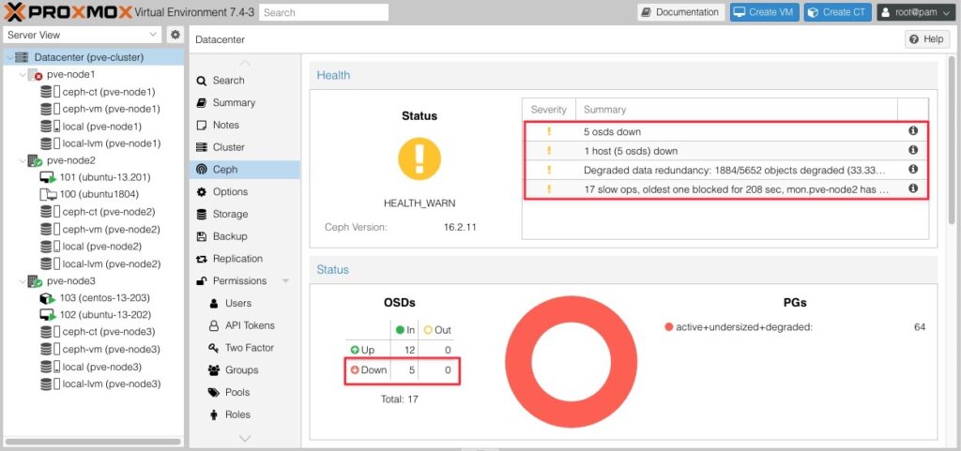
Task: Open info for '17 slow ops' warning
Action: point(912,188)
